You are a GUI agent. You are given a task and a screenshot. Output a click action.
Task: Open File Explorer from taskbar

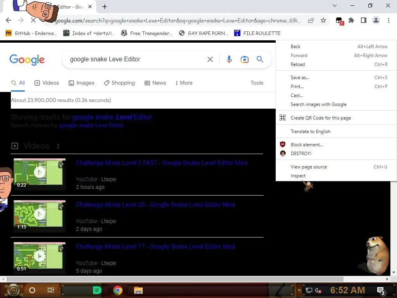[138, 290]
